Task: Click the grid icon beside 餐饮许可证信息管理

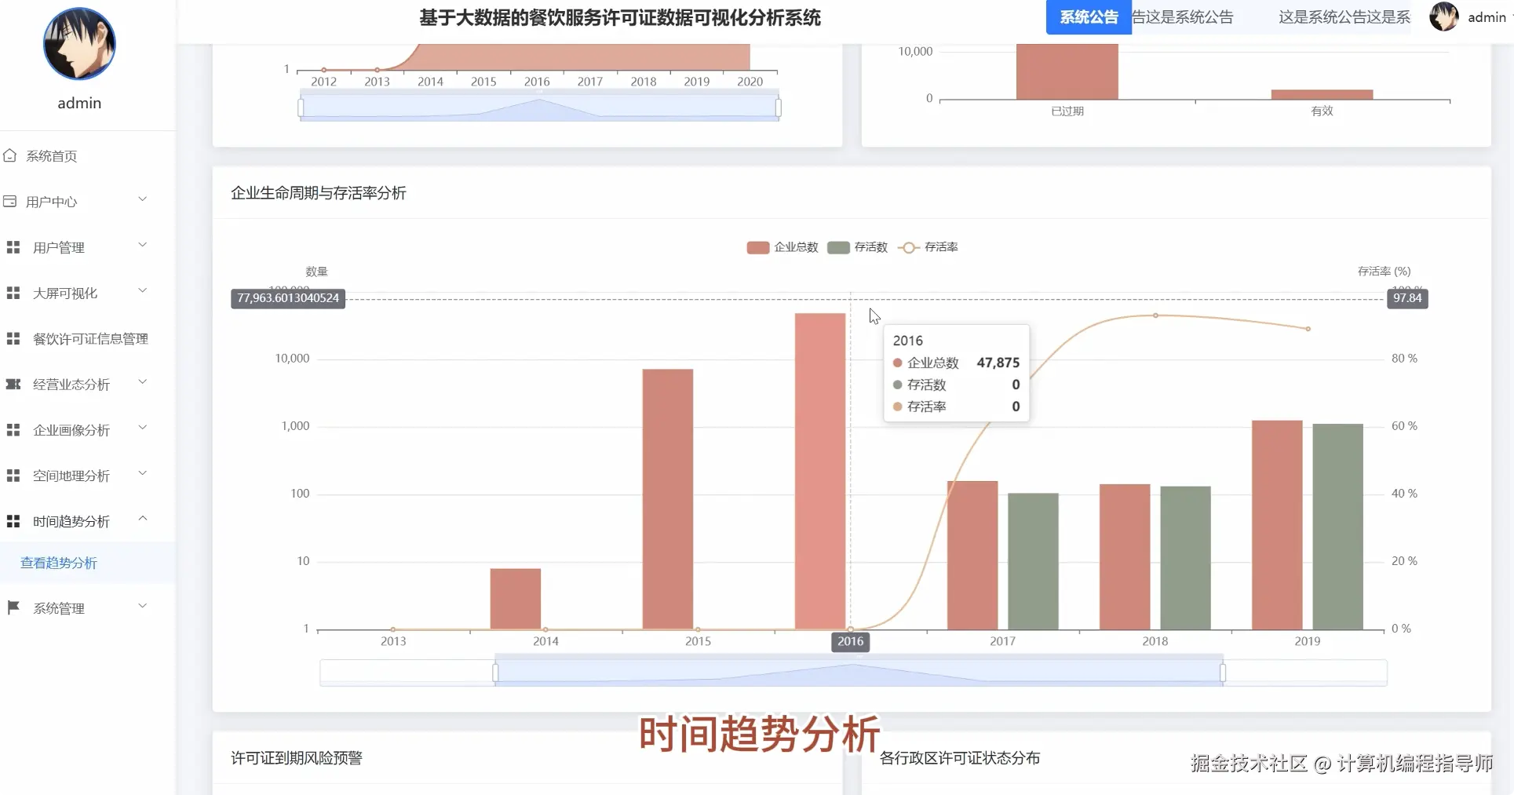Action: point(13,338)
